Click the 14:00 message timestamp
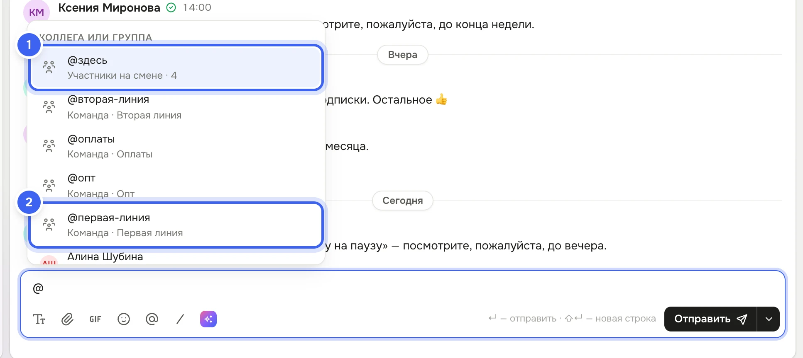 197,7
